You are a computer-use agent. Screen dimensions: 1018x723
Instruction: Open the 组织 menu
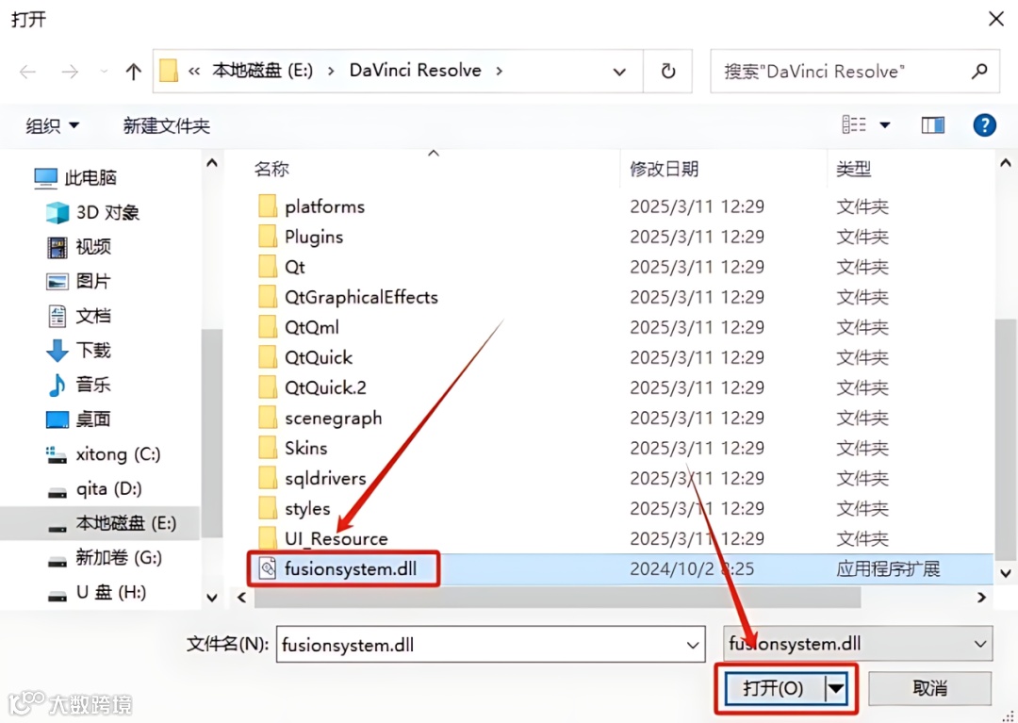click(x=52, y=125)
